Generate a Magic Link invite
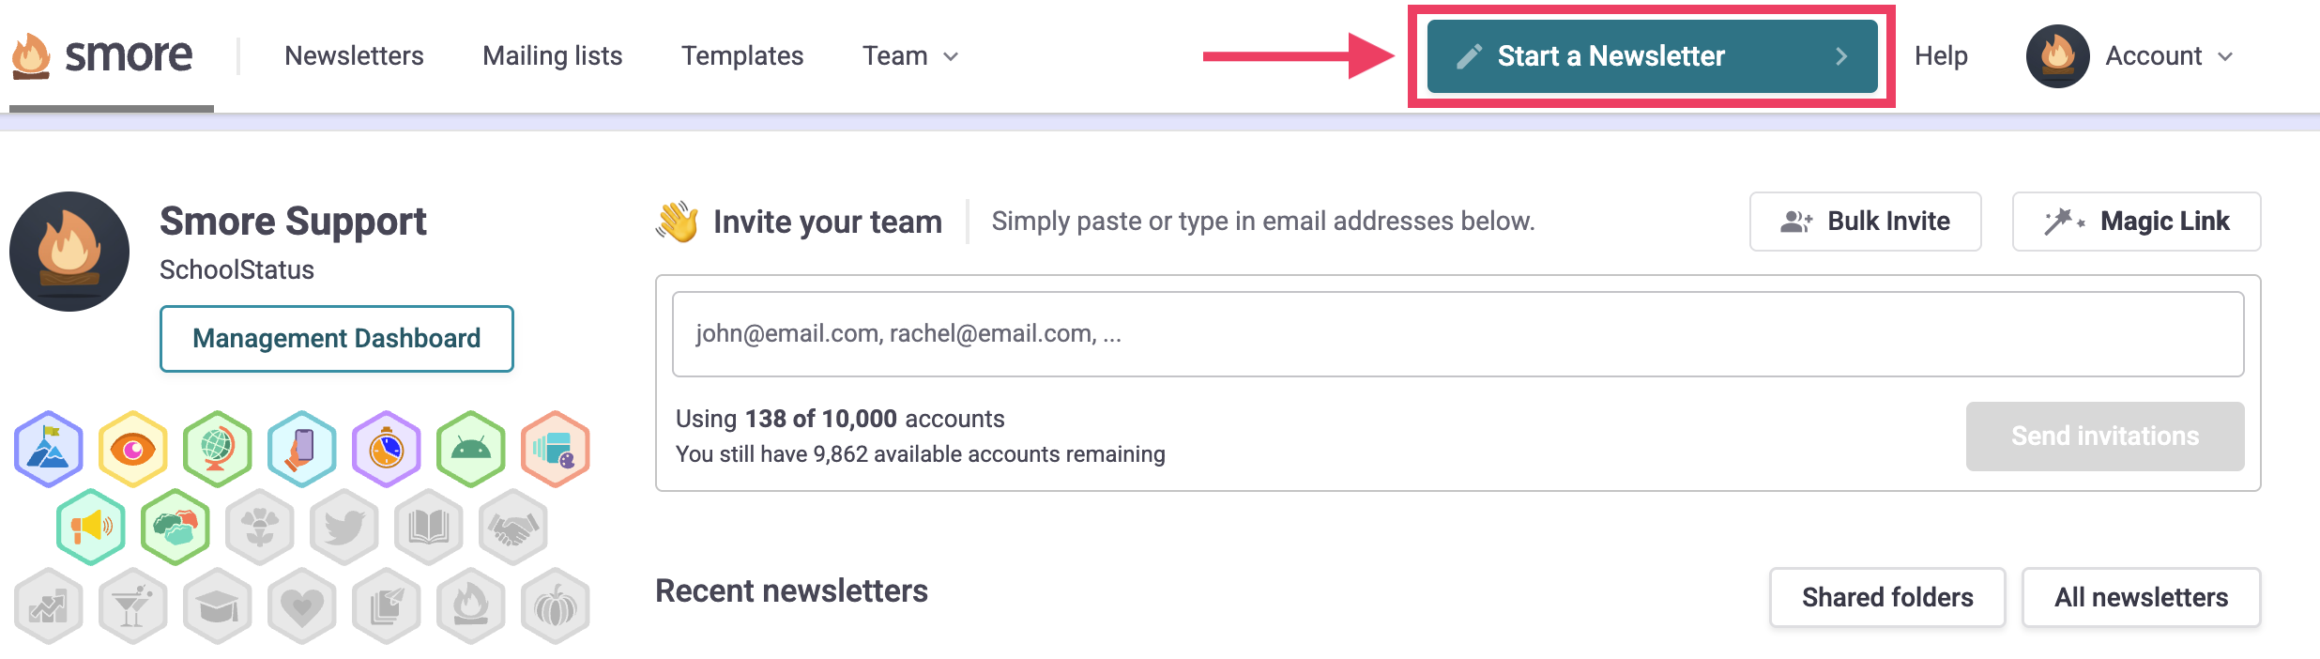2320x659 pixels. point(2136,222)
